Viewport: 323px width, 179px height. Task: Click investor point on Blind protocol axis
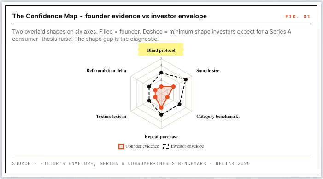click(x=161, y=73)
